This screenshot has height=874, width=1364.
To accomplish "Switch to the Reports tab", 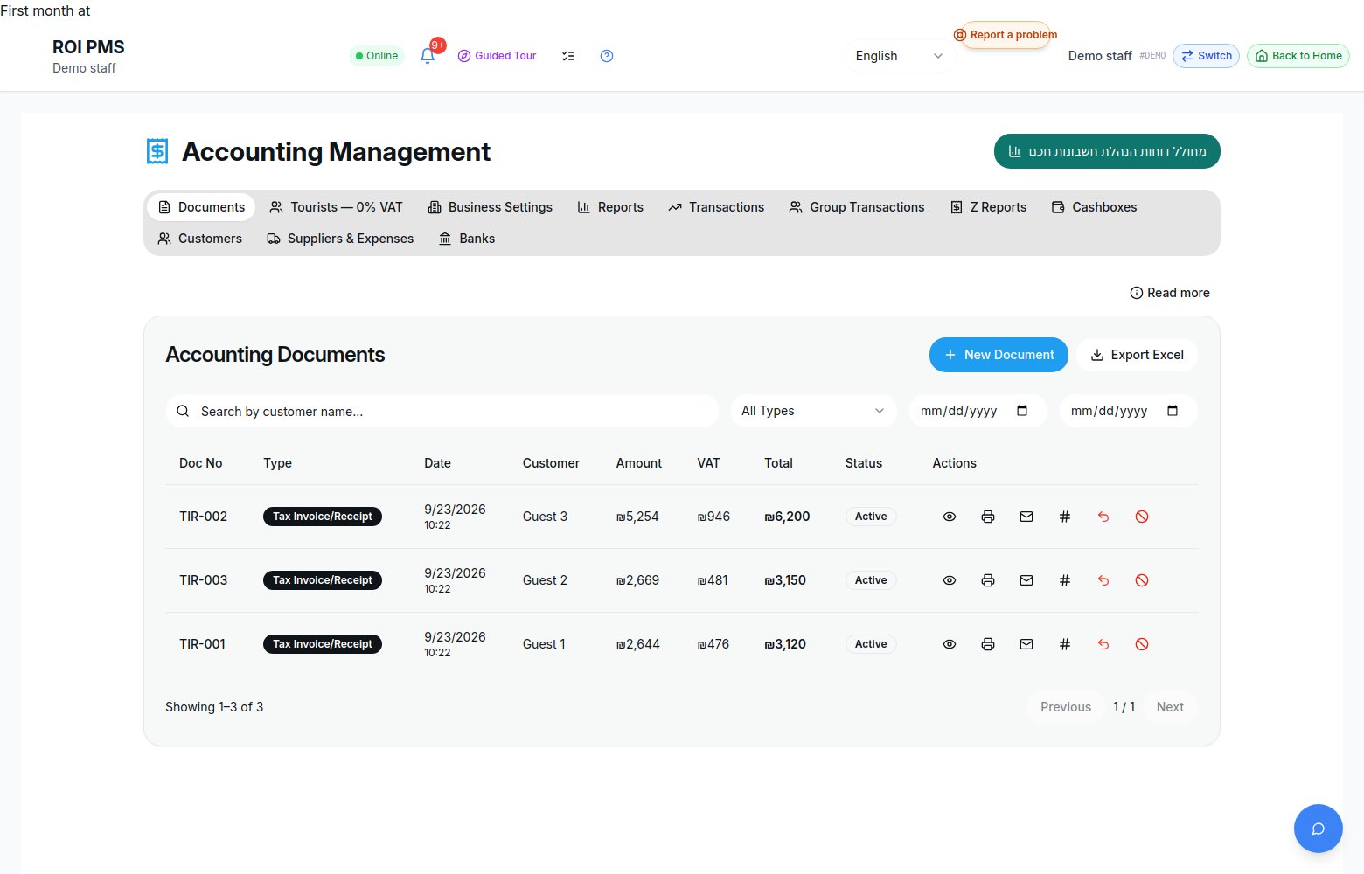I will 610,207.
